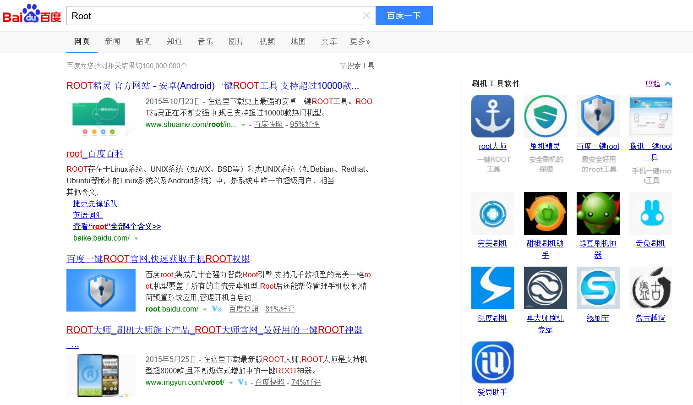693x405 pixels.
Task: Open the root_百度百科 result link
Action: coord(95,153)
